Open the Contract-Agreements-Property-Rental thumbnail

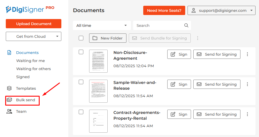point(98,121)
